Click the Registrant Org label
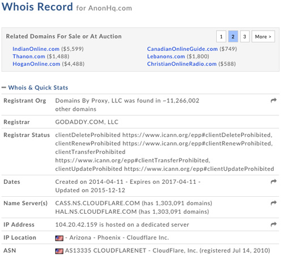Image resolution: width=283 pixels, height=255 pixels. pyautogui.click(x=25, y=101)
